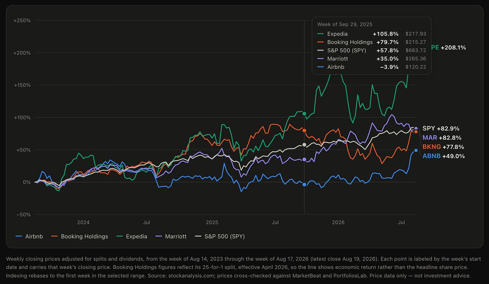489x284 pixels.
Task: Select the BKNG +77.8% end label
Action: (x=443, y=147)
